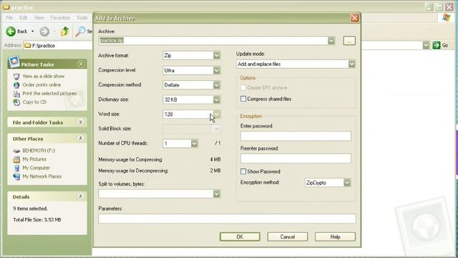Open the Compression level dropdown
Image resolution: width=458 pixels, height=258 pixels.
click(x=216, y=70)
